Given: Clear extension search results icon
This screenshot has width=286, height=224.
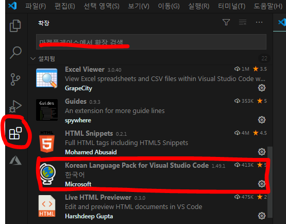Looking at the screenshot, I should (243, 22).
